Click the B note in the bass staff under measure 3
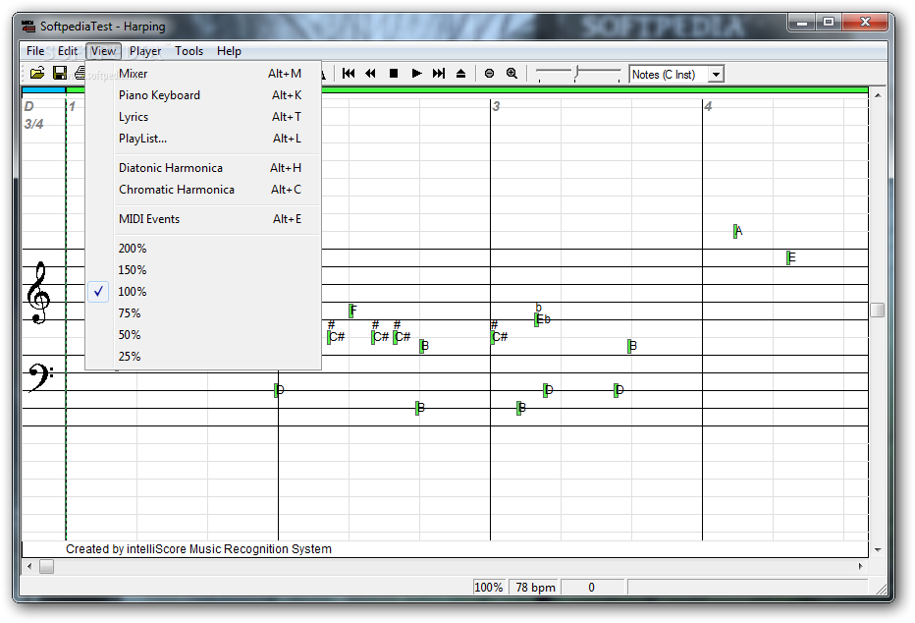915x623 pixels. [x=521, y=408]
